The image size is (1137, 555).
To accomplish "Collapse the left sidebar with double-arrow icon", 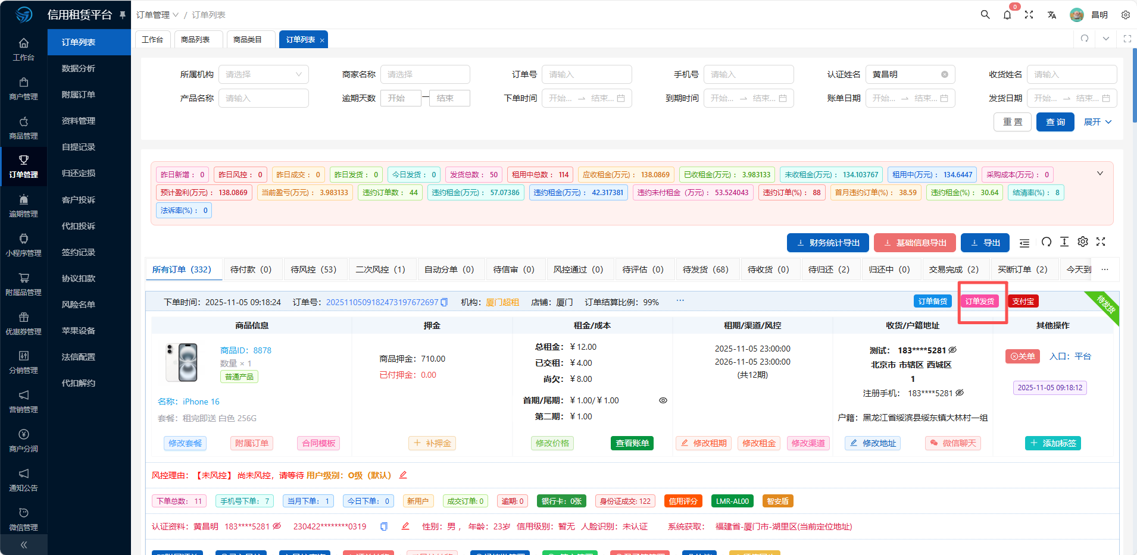I will coord(24,544).
